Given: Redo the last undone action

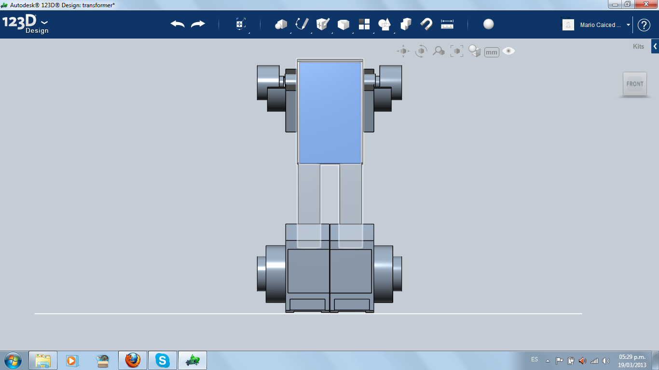Looking at the screenshot, I should 198,24.
